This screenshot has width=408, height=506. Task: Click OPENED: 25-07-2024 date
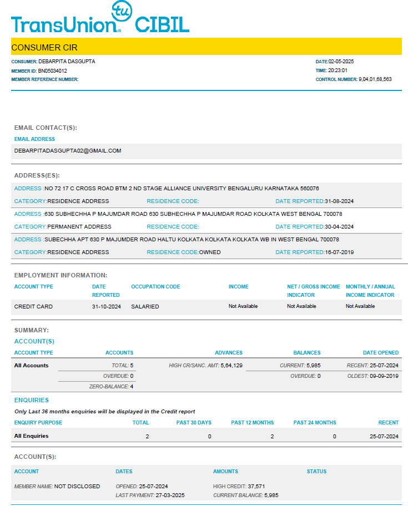[142, 487]
